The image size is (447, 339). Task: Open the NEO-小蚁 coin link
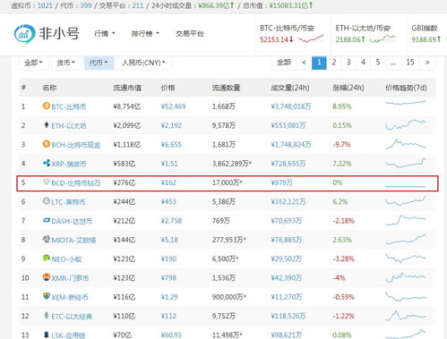coord(66,259)
